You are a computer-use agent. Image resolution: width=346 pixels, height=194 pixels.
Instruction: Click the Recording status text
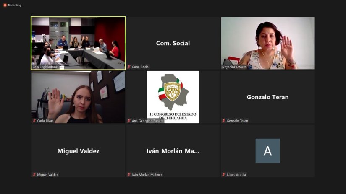[15, 5]
